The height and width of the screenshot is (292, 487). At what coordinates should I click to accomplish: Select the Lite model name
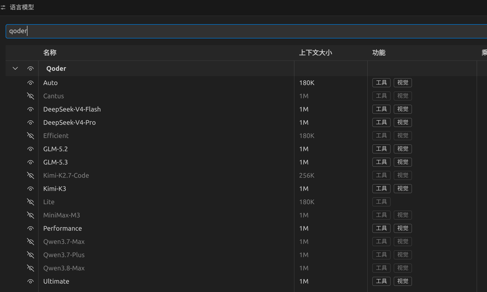[49, 202]
